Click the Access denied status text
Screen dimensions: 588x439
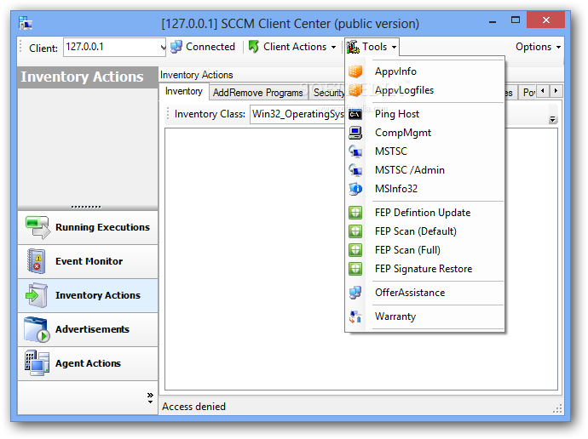194,407
